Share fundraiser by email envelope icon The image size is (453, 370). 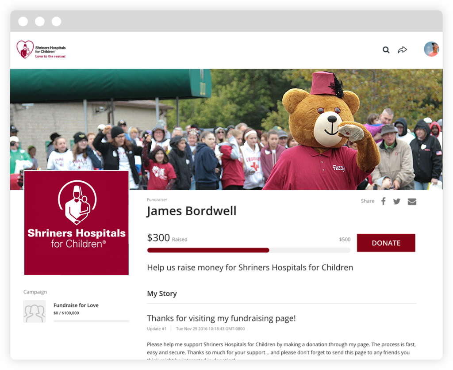(x=412, y=202)
